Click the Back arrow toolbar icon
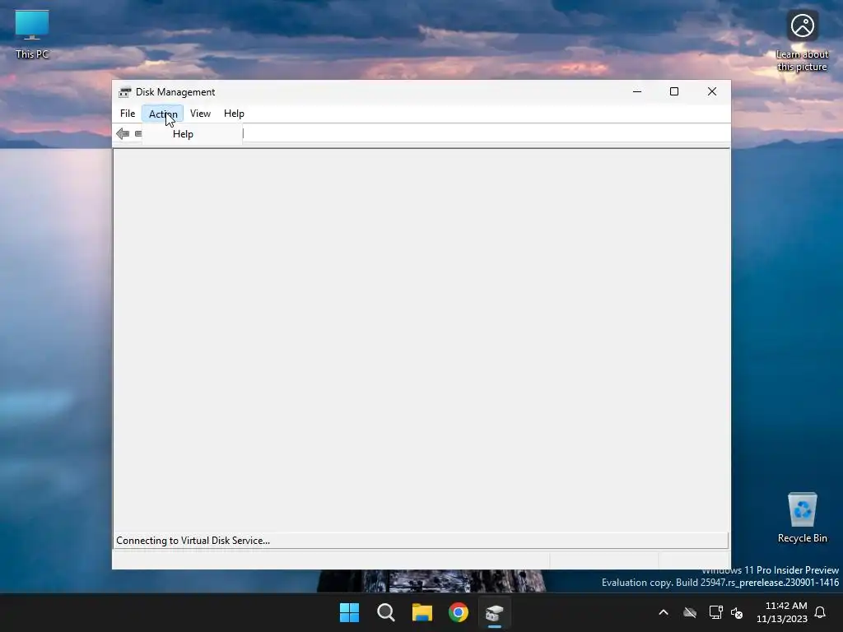The width and height of the screenshot is (843, 632). [x=123, y=134]
